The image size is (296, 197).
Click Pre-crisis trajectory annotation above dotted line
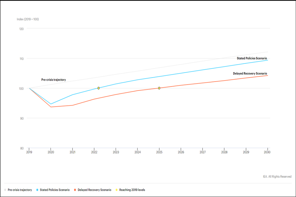(x=54, y=80)
